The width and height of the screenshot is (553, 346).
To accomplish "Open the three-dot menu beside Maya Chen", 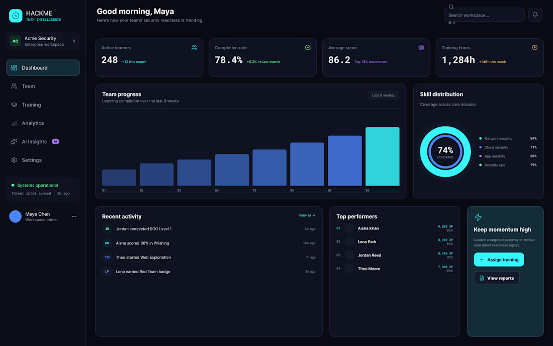I will (x=74, y=217).
